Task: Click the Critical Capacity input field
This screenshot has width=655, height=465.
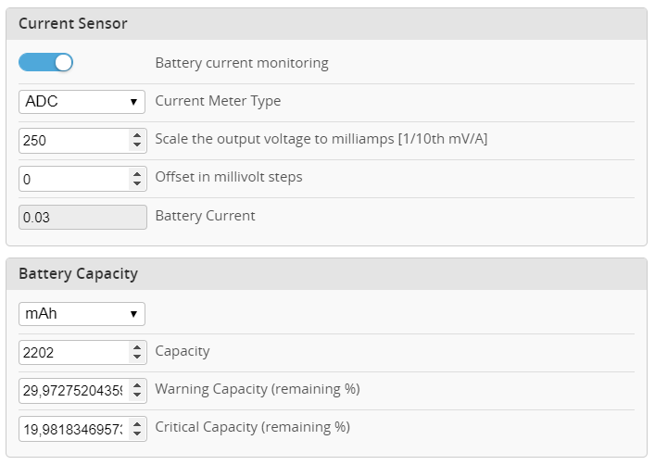Action: pos(73,428)
